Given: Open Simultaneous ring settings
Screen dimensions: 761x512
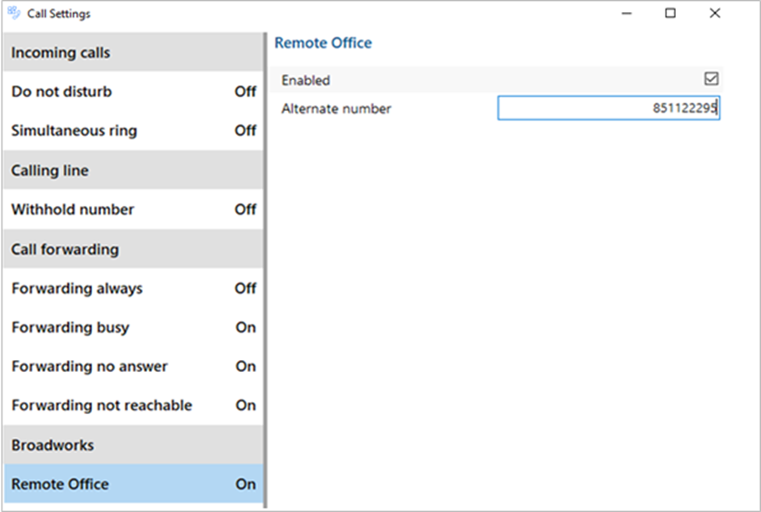Looking at the screenshot, I should click(133, 130).
